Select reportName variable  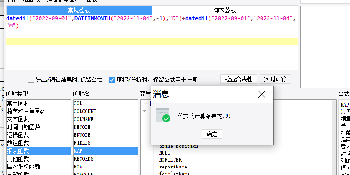(x=173, y=167)
